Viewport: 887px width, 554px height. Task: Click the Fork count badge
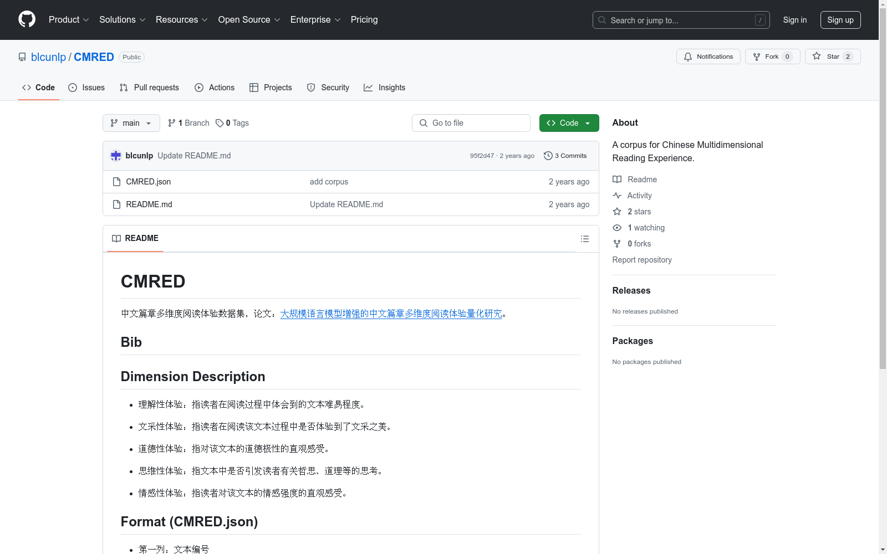click(787, 57)
